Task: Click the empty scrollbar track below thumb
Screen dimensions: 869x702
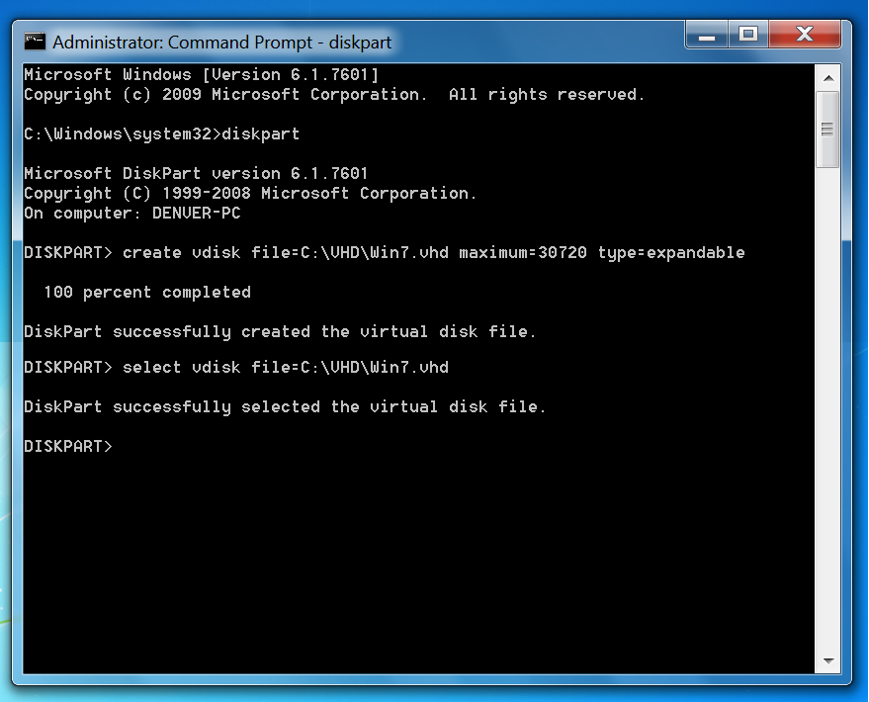Action: click(828, 407)
